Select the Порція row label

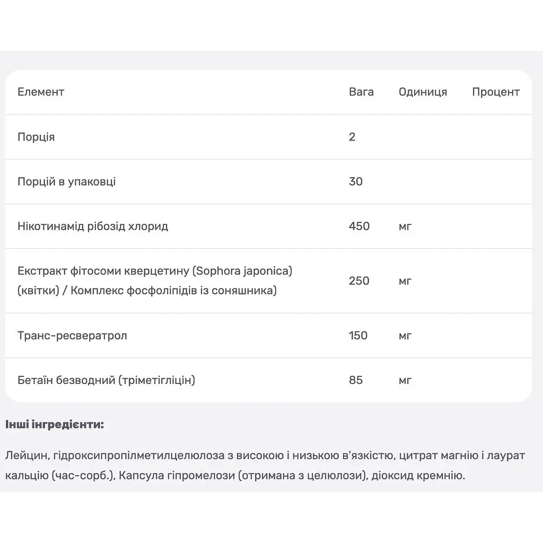[x=36, y=137]
